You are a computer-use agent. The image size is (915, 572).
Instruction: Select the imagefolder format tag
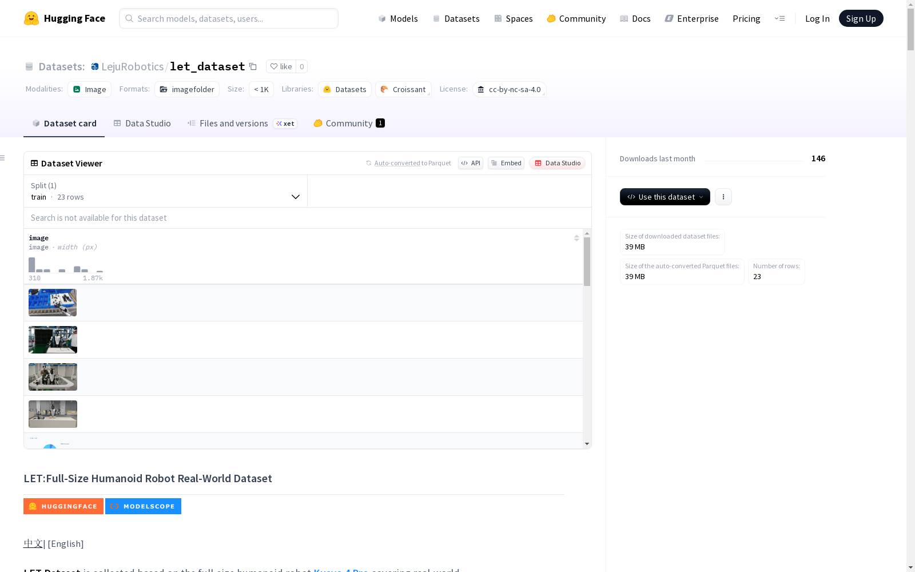187,89
